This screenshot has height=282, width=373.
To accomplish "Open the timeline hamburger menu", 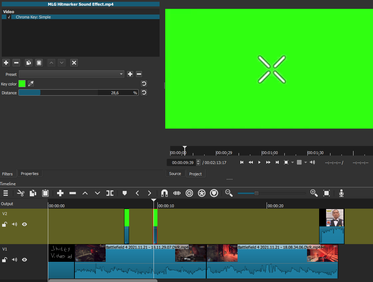I will point(6,193).
